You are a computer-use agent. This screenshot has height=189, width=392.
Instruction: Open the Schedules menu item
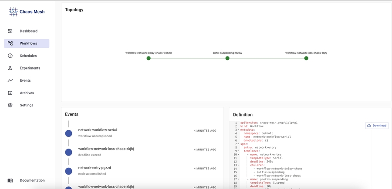(28, 56)
